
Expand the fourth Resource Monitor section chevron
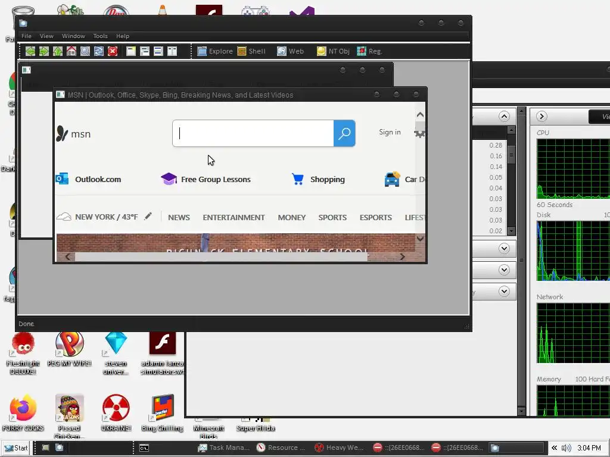tap(504, 291)
